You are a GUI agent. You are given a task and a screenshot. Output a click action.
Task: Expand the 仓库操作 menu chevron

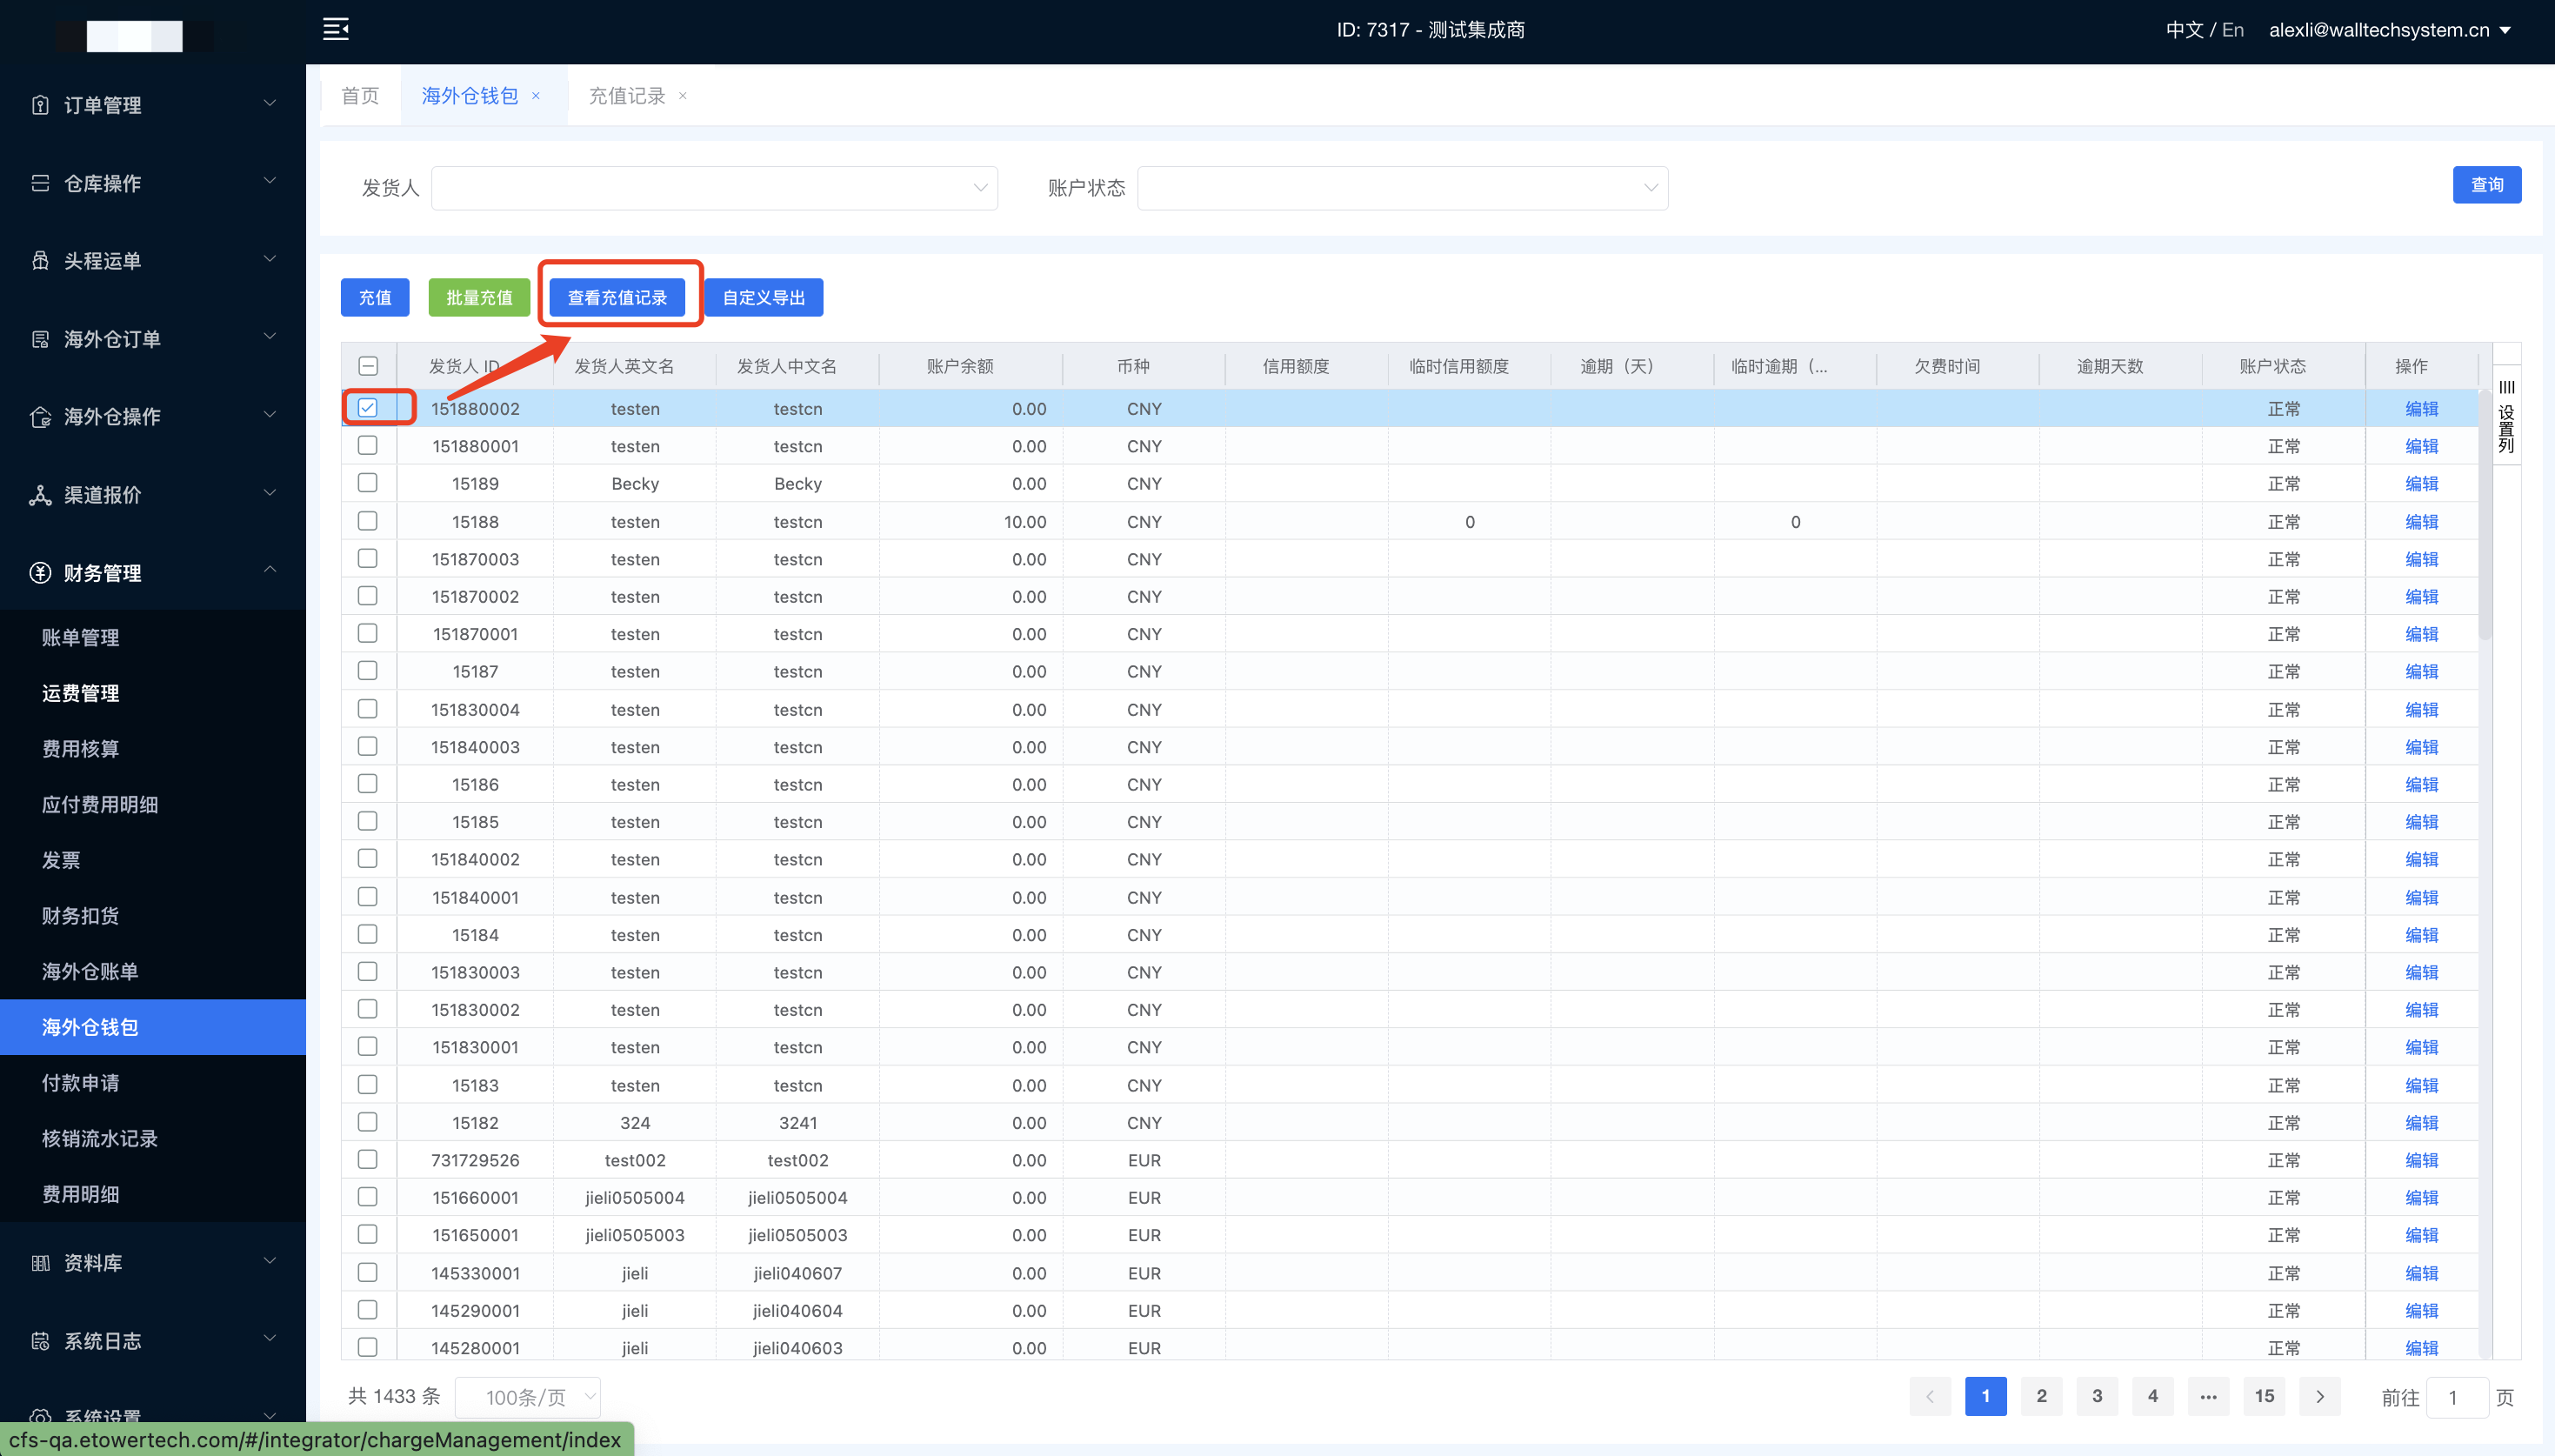270,181
